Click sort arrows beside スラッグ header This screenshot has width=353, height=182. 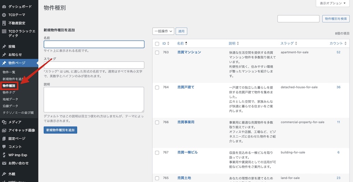296,44
